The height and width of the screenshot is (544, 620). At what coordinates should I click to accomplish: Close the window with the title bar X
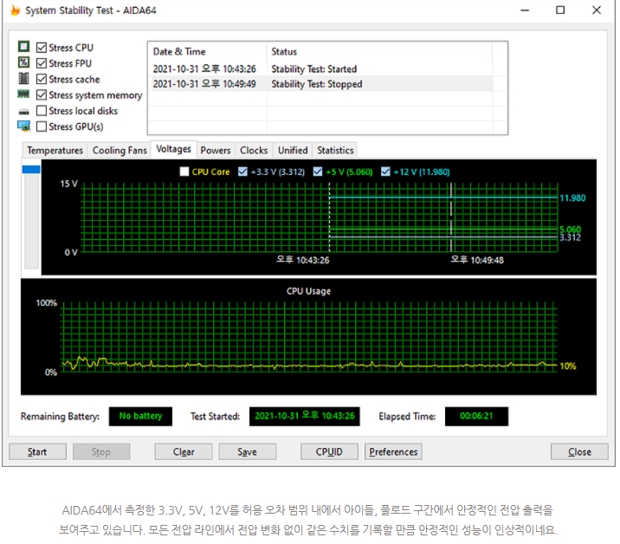pyautogui.click(x=597, y=10)
